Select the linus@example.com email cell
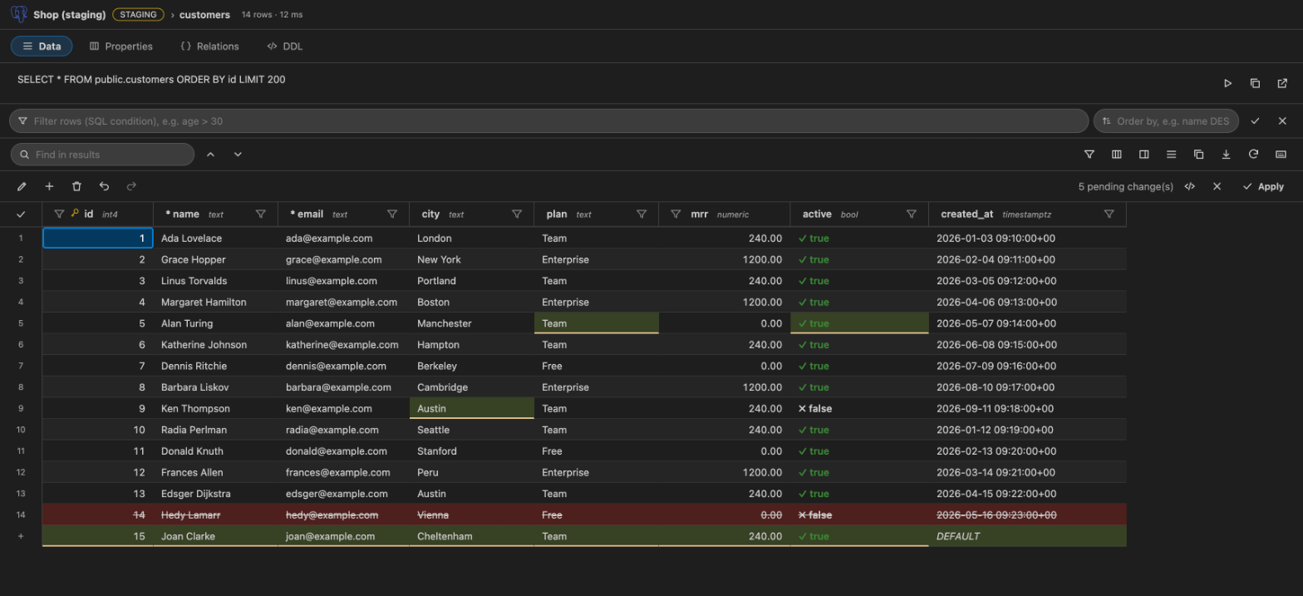 [x=344, y=281]
